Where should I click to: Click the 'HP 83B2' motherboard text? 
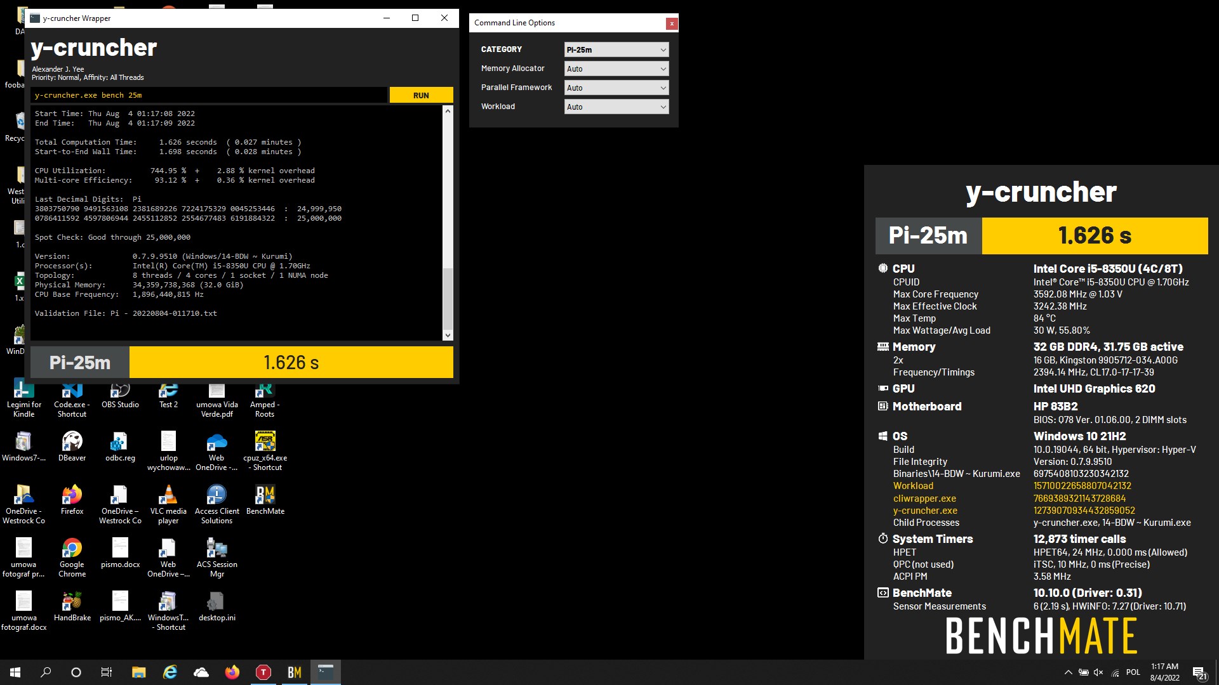pyautogui.click(x=1055, y=406)
